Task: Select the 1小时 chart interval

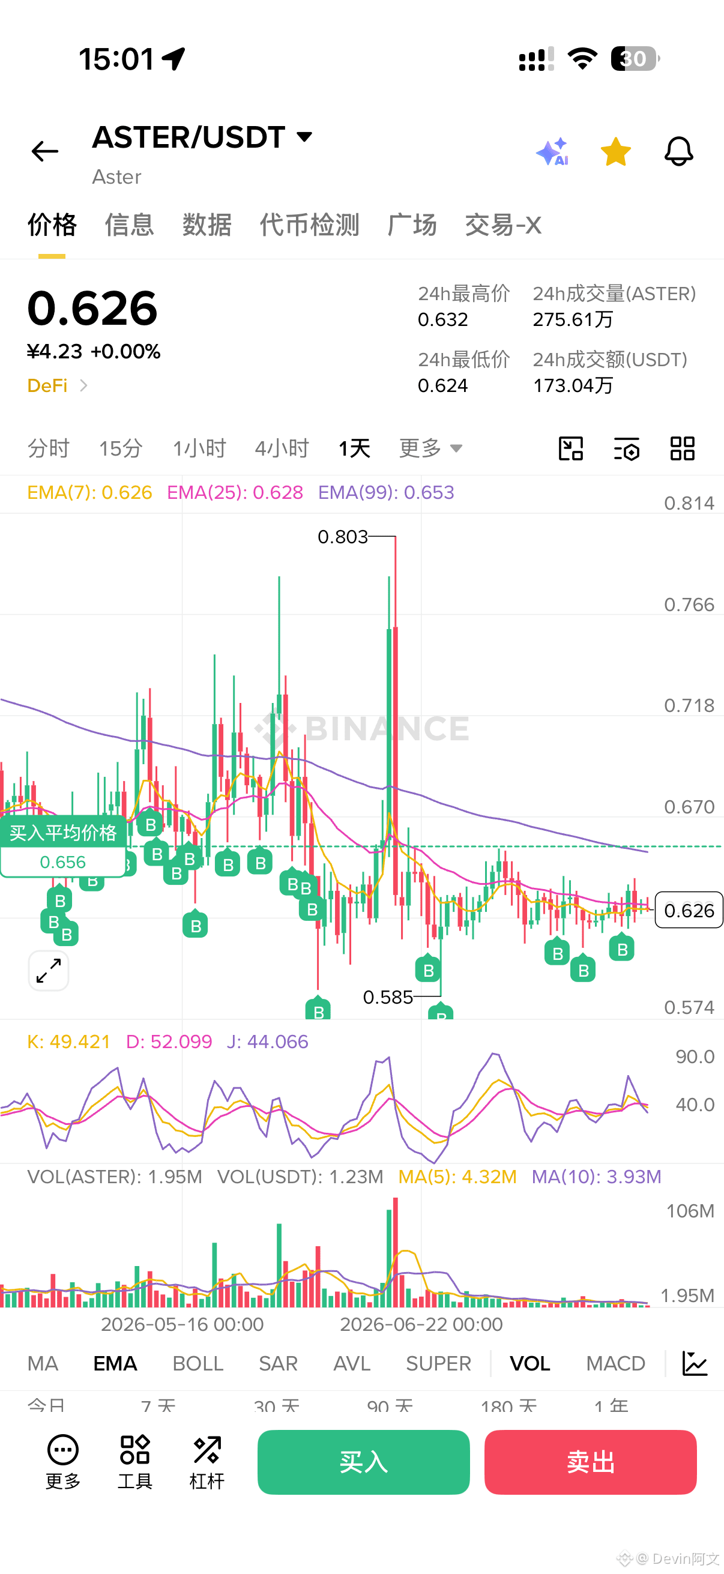Action: [x=199, y=448]
